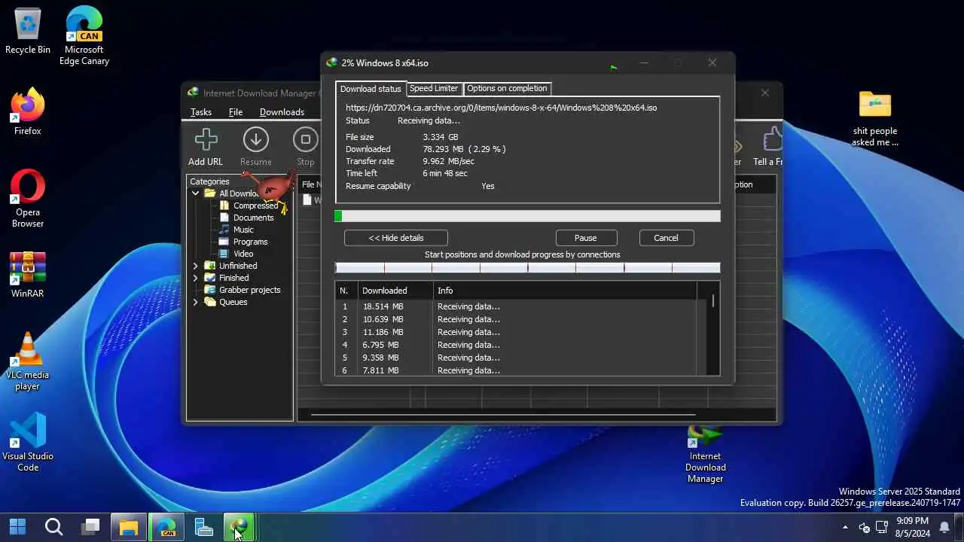This screenshot has width=964, height=542.
Task: Open the Windows Start menu
Action: 17,526
